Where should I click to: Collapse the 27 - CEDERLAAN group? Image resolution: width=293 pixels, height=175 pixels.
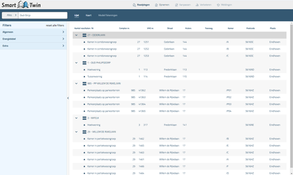point(76,35)
